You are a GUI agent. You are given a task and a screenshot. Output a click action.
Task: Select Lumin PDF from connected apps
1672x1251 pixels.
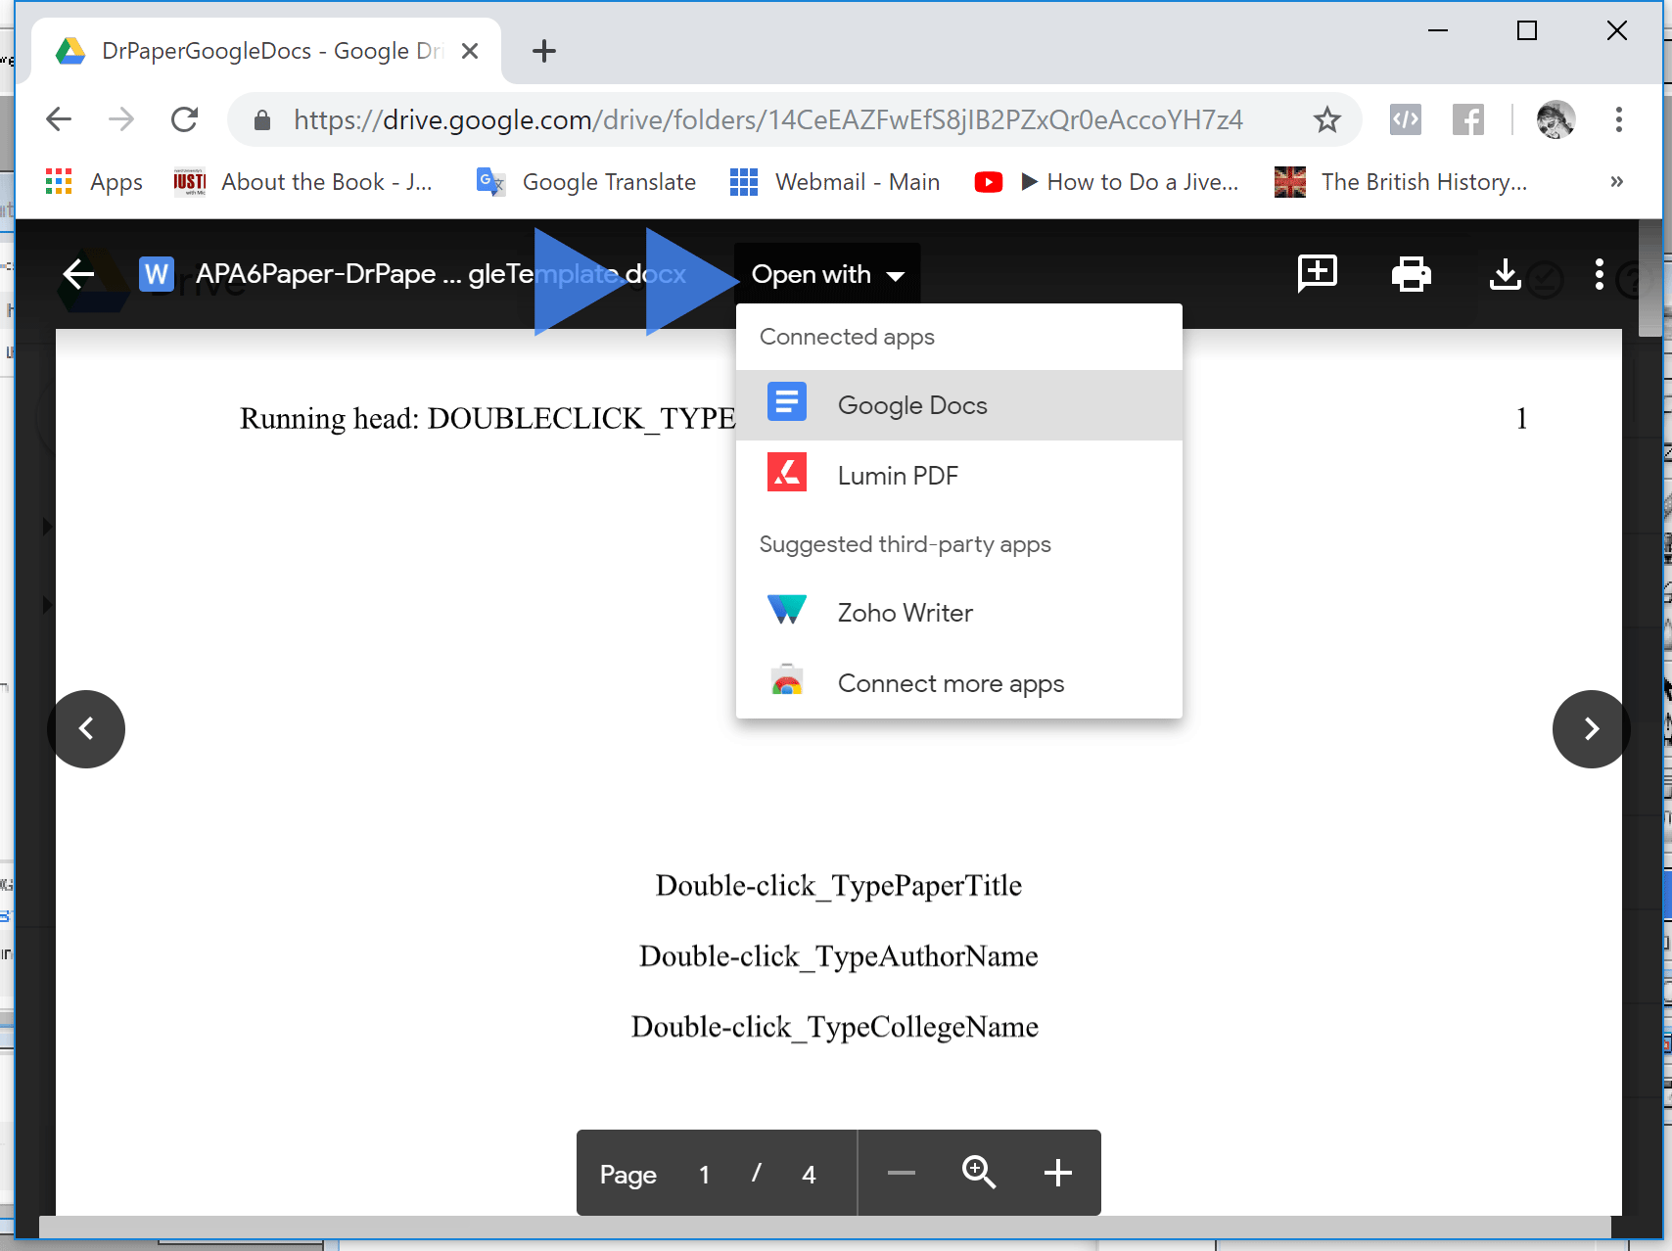point(897,476)
